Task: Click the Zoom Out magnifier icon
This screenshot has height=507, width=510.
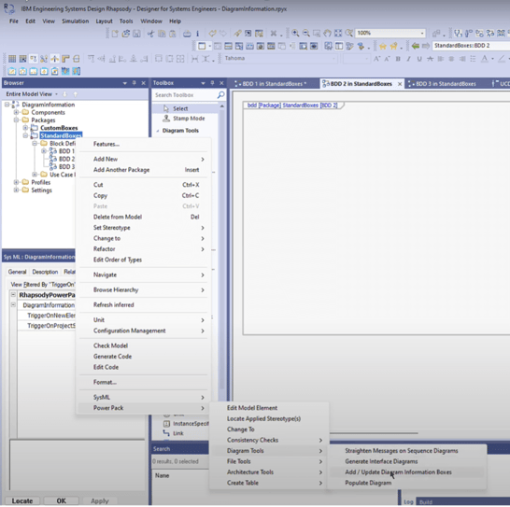Action: pos(306,33)
